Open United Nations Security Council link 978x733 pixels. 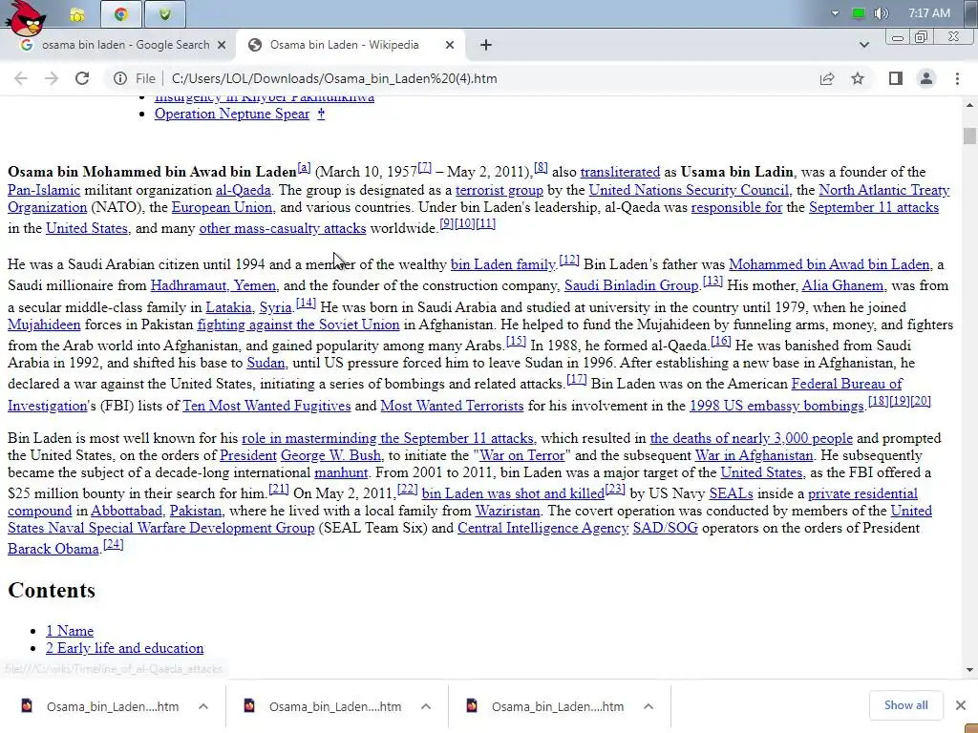coord(689,190)
